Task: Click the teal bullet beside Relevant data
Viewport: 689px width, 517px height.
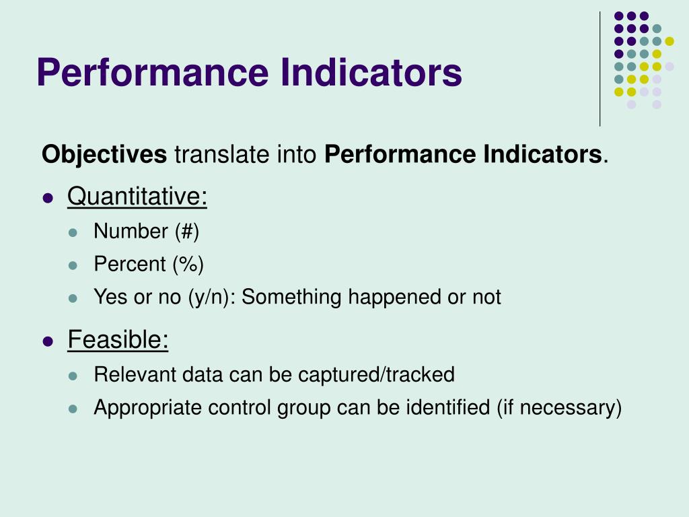Action: [73, 376]
